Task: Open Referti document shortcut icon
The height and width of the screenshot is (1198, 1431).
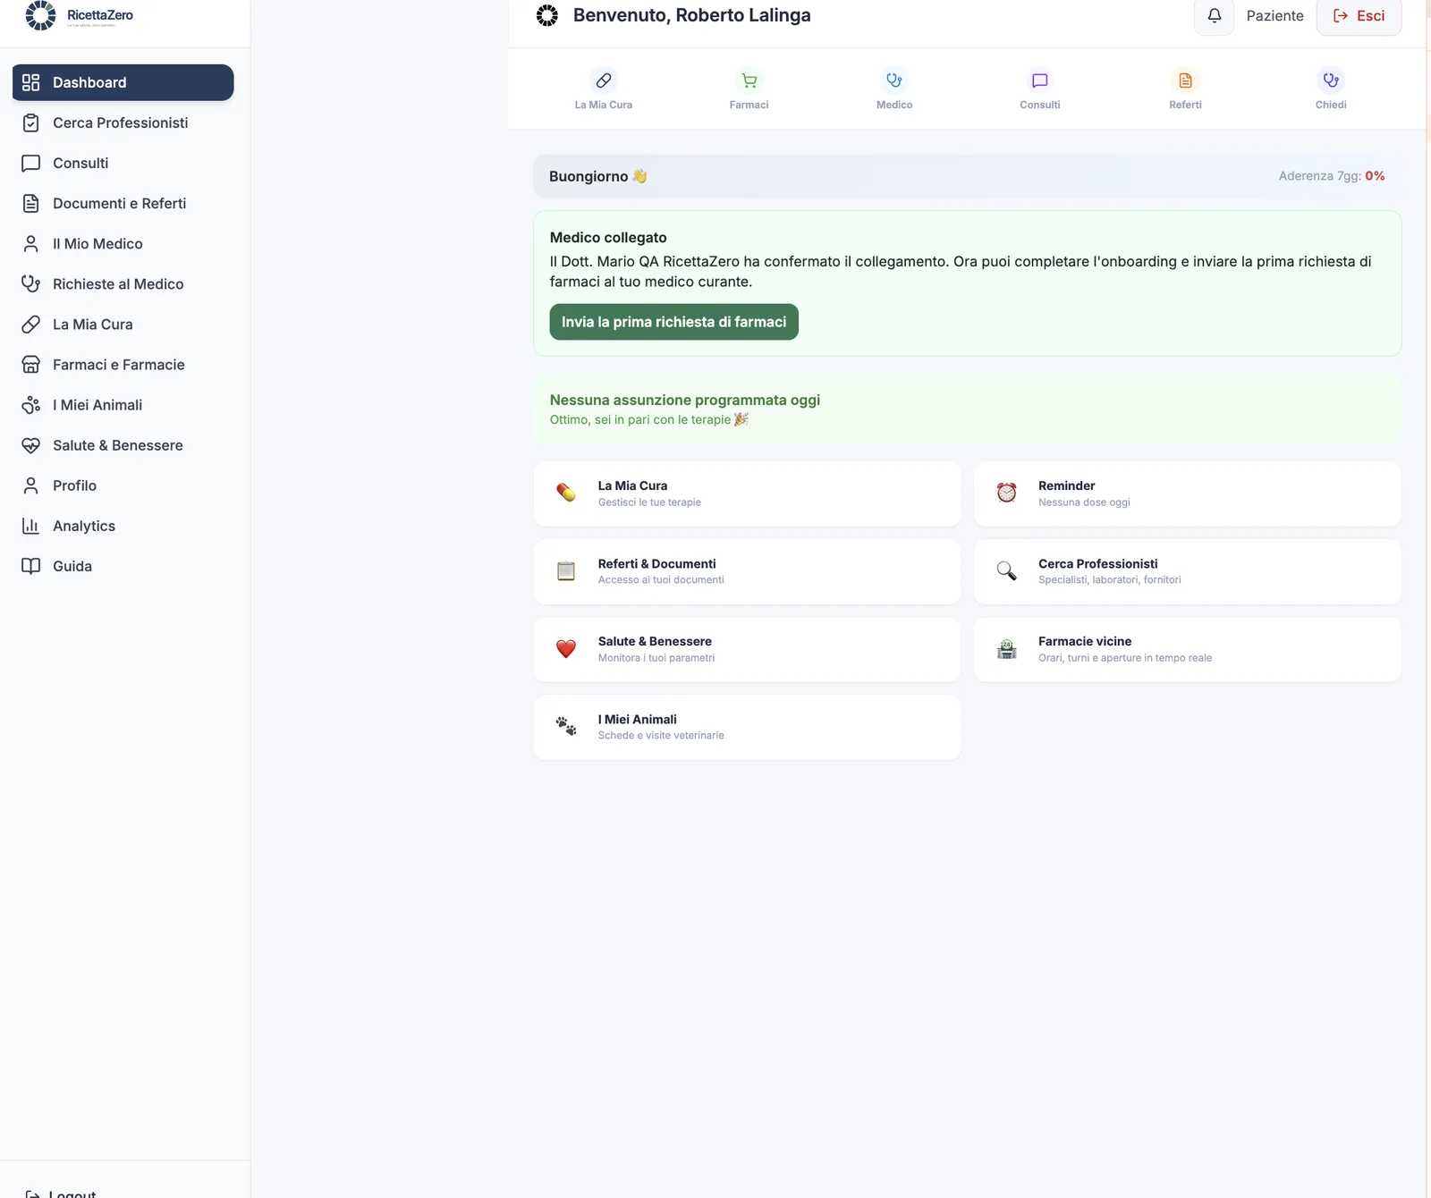Action: pyautogui.click(x=1185, y=80)
